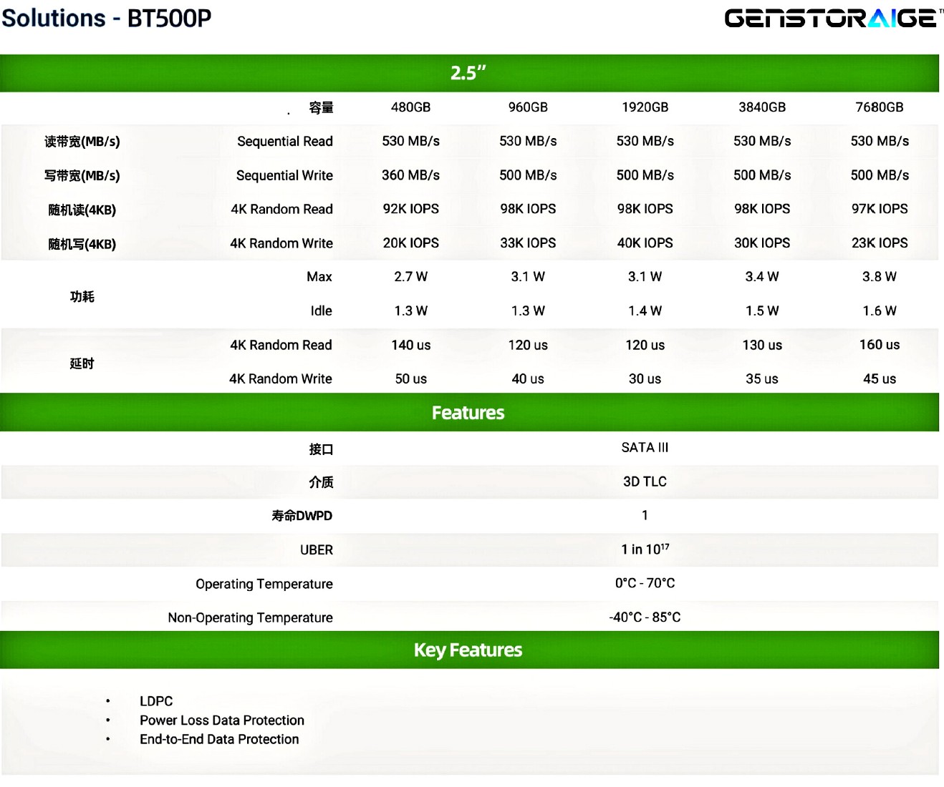Select the 1.5 W idle power value
This screenshot has width=944, height=787.
tap(762, 311)
